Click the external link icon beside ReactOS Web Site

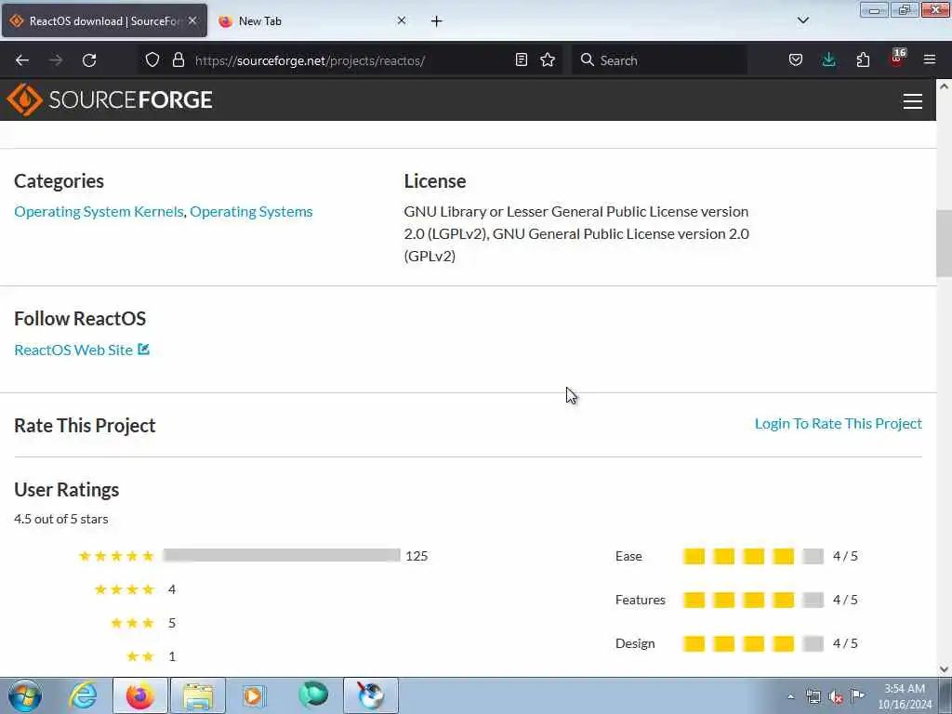point(144,350)
